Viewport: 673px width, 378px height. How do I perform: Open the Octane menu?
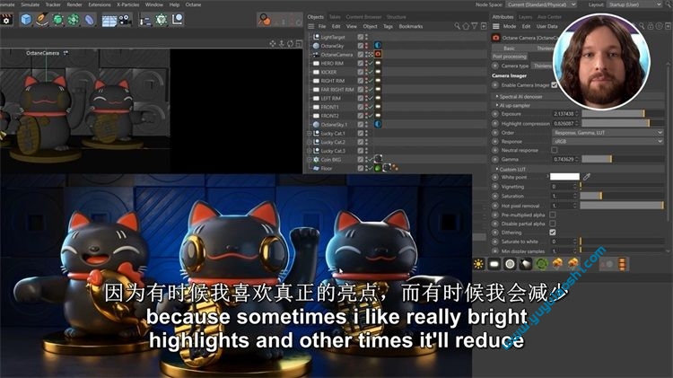coord(193,4)
